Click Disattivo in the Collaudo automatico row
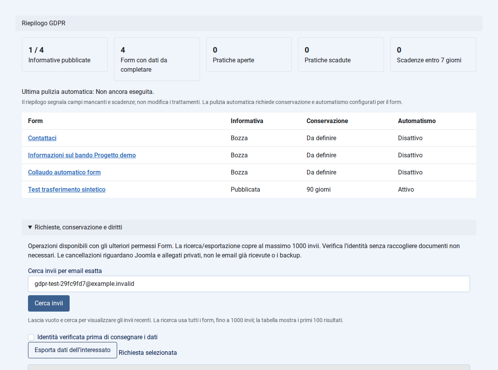 click(410, 173)
